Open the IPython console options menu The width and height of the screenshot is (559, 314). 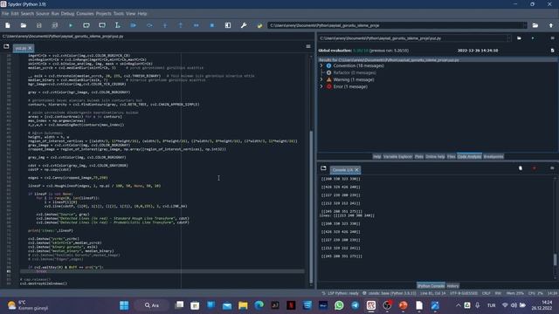point(552,168)
